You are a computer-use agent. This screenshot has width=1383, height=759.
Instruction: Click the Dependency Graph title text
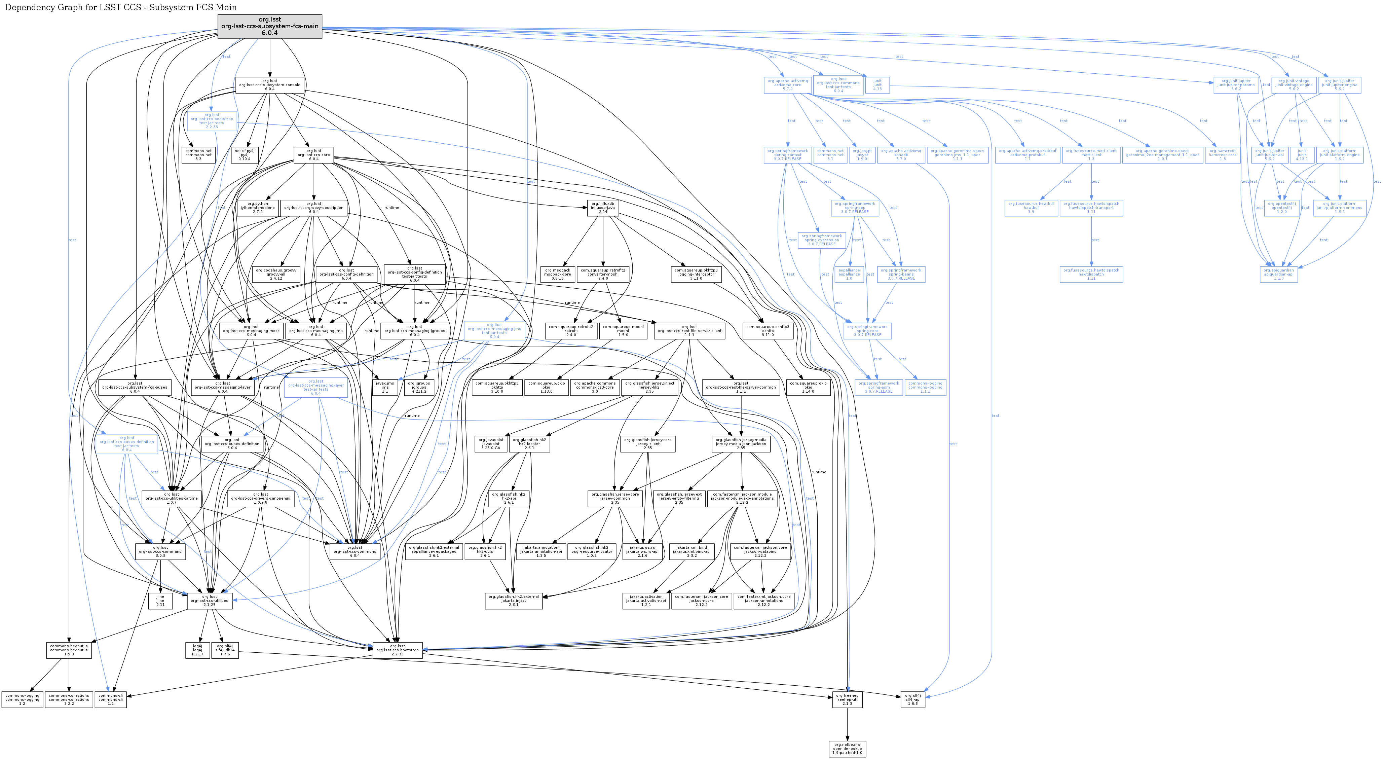tap(121, 7)
